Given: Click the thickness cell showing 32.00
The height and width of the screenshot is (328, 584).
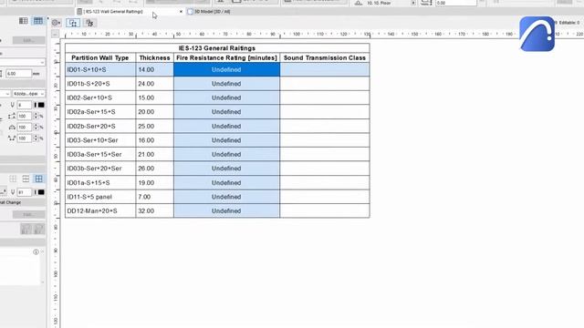Looking at the screenshot, I should pos(154,210).
